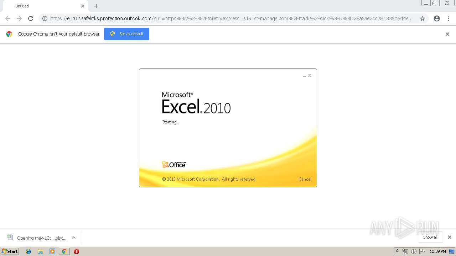Viewport: 456px width, 256px height.
Task: Click the safelinks URL address bar
Action: pyautogui.click(x=232, y=18)
